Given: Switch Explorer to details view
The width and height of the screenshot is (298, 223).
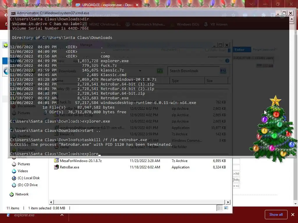Looking at the screenshot, I should [x=220, y=208].
